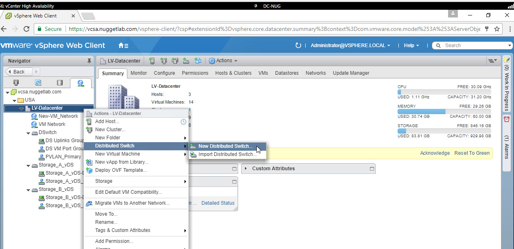The height and width of the screenshot is (249, 514).
Task: Switch to the Storage navigator view
Action: click(x=60, y=83)
